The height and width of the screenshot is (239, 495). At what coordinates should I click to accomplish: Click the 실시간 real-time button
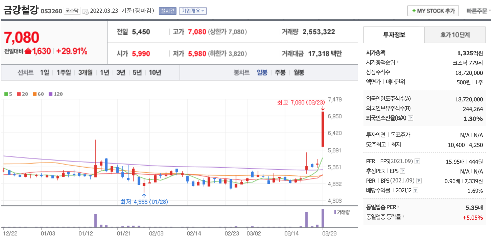point(168,11)
